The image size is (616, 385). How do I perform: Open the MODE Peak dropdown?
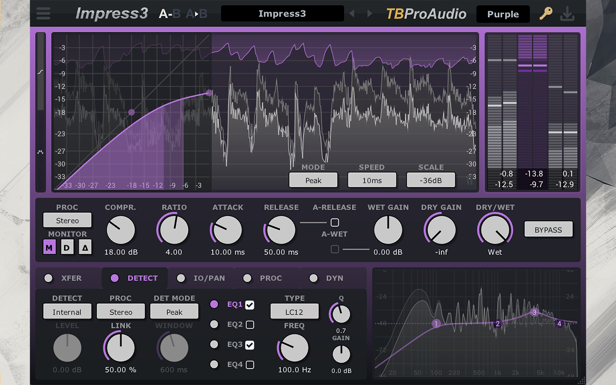313,180
